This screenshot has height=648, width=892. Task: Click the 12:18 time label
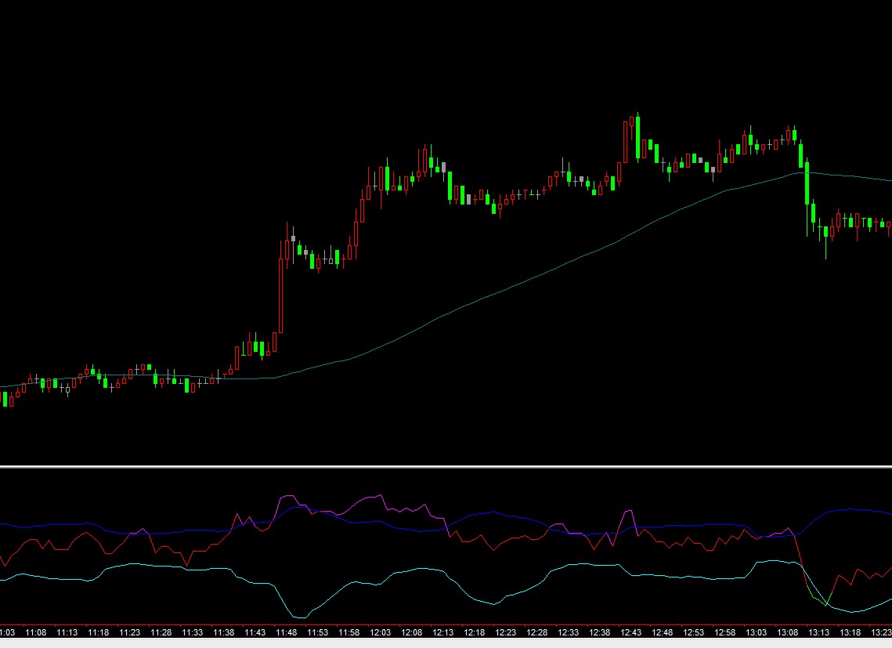(x=474, y=632)
